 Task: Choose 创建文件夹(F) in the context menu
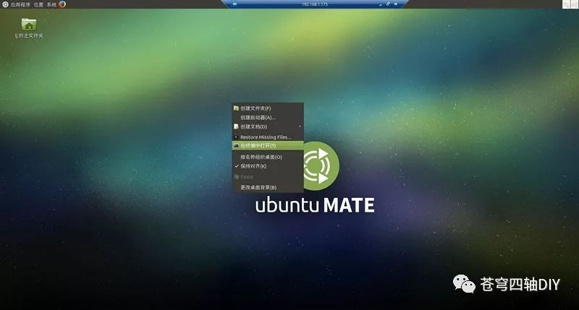[x=268, y=108]
